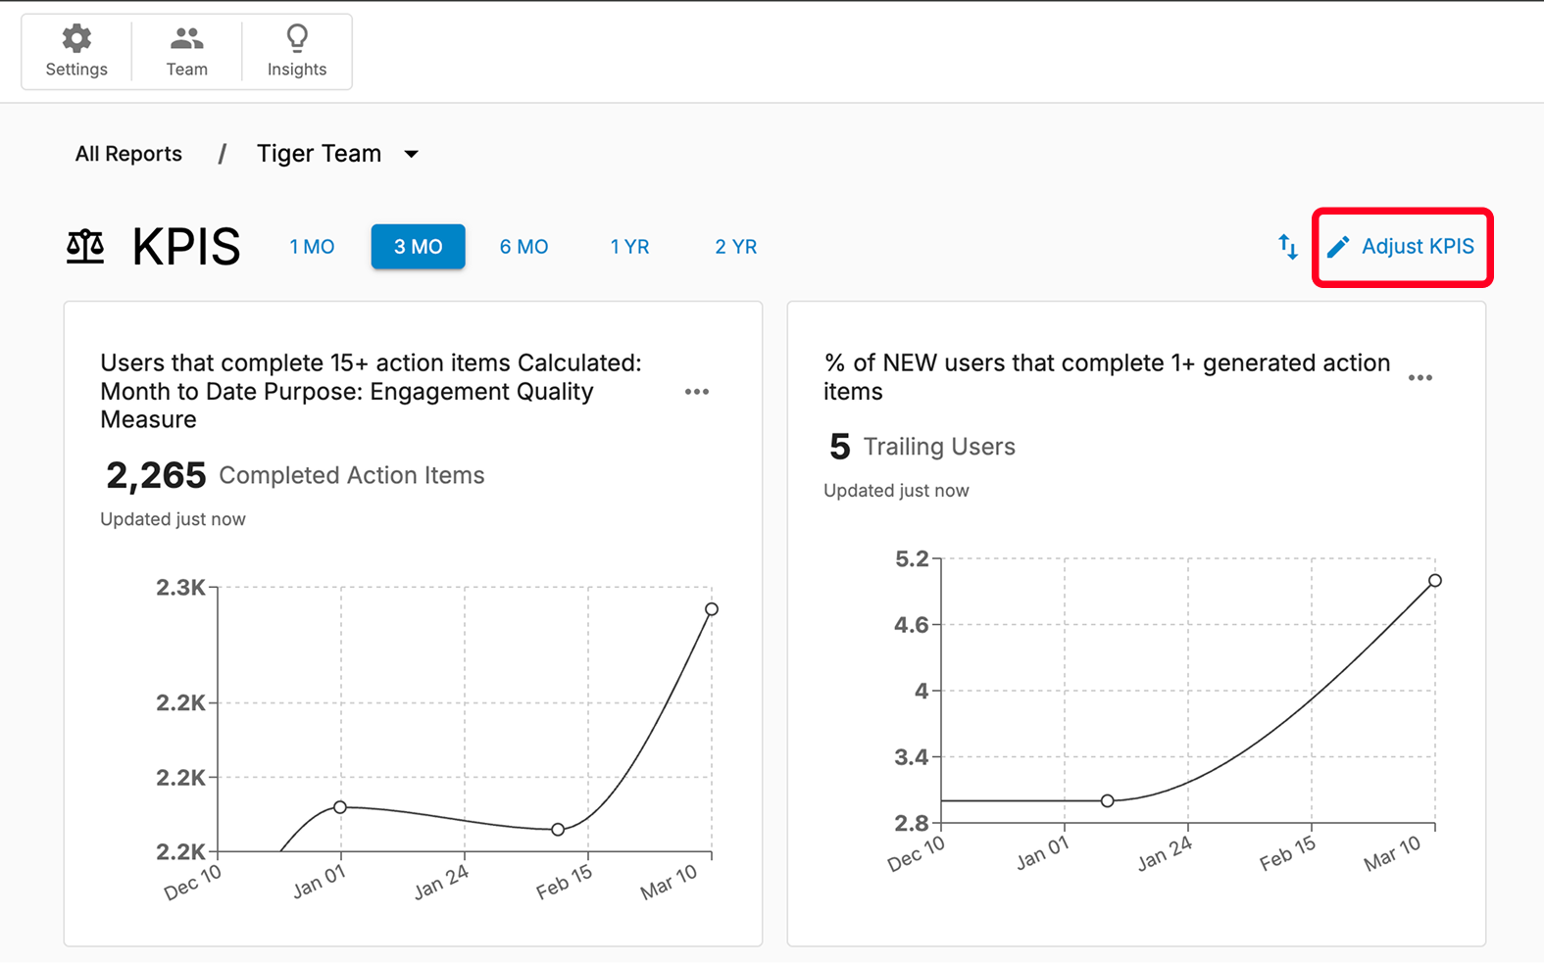The width and height of the screenshot is (1544, 963).
Task: Click the Mar 10 data point on the Trailing Users chart
Action: coord(1435,581)
